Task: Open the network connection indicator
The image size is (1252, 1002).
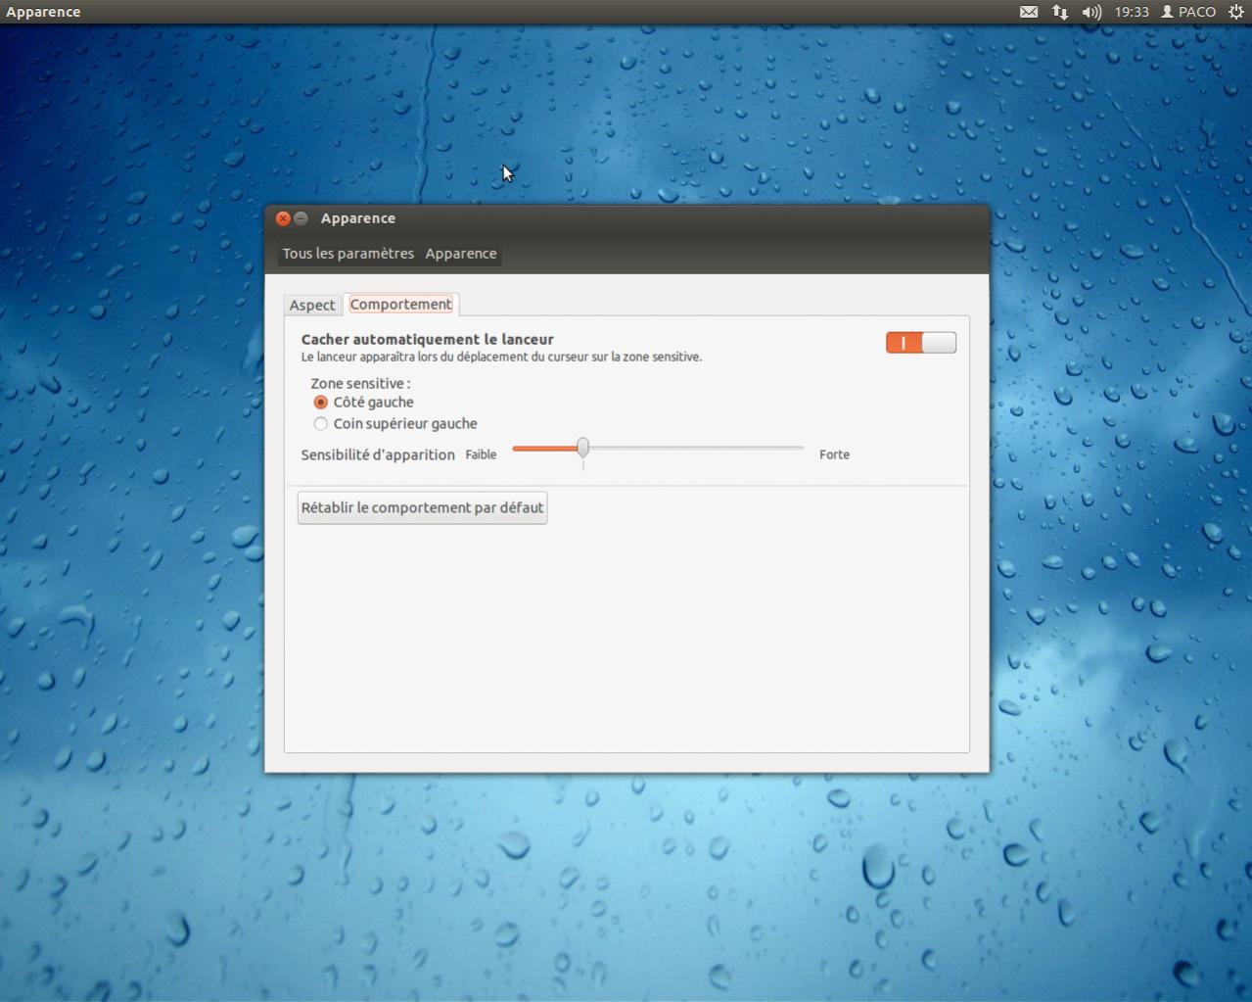Action: 1060,12
